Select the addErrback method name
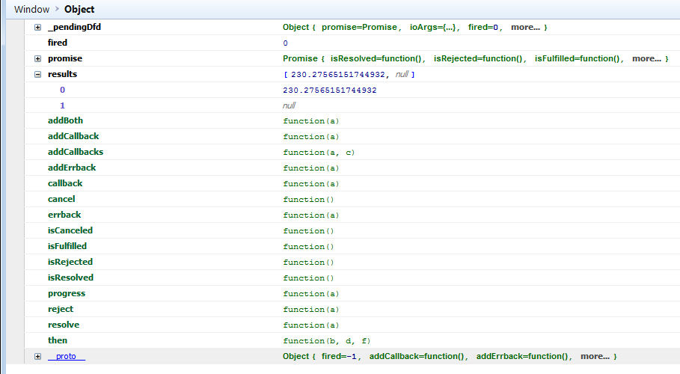 [72, 168]
